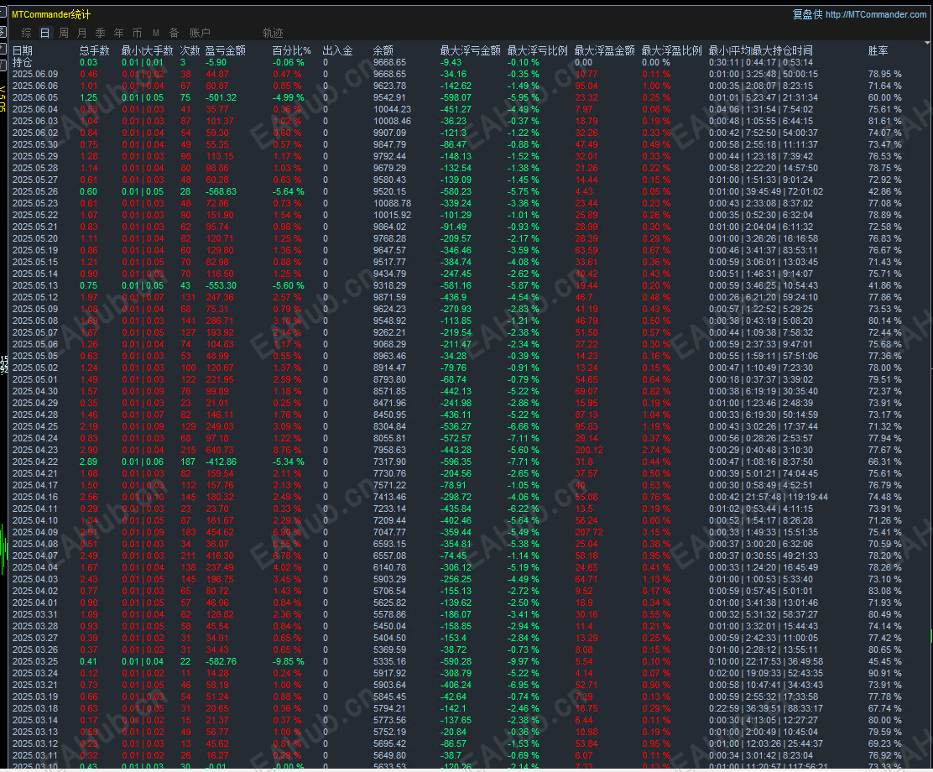Switch to the 账户 account tab

200,33
